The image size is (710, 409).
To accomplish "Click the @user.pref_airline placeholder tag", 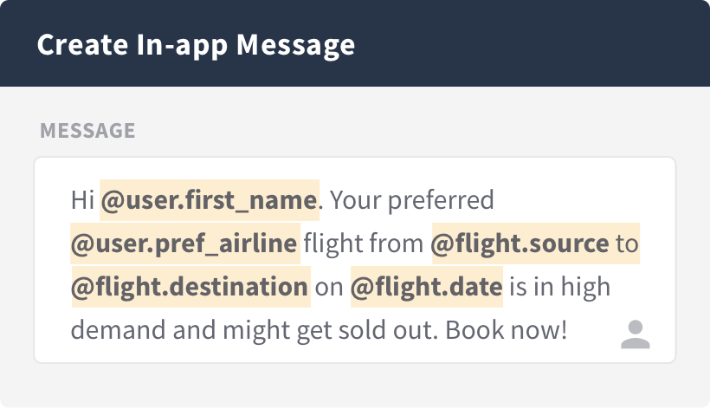I will coord(184,243).
